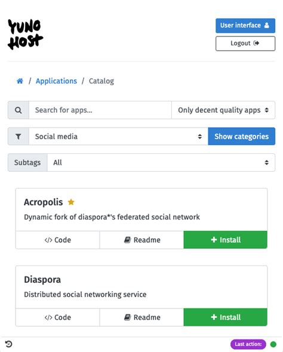
Task: View Code for Acropolis
Action: [58, 240]
